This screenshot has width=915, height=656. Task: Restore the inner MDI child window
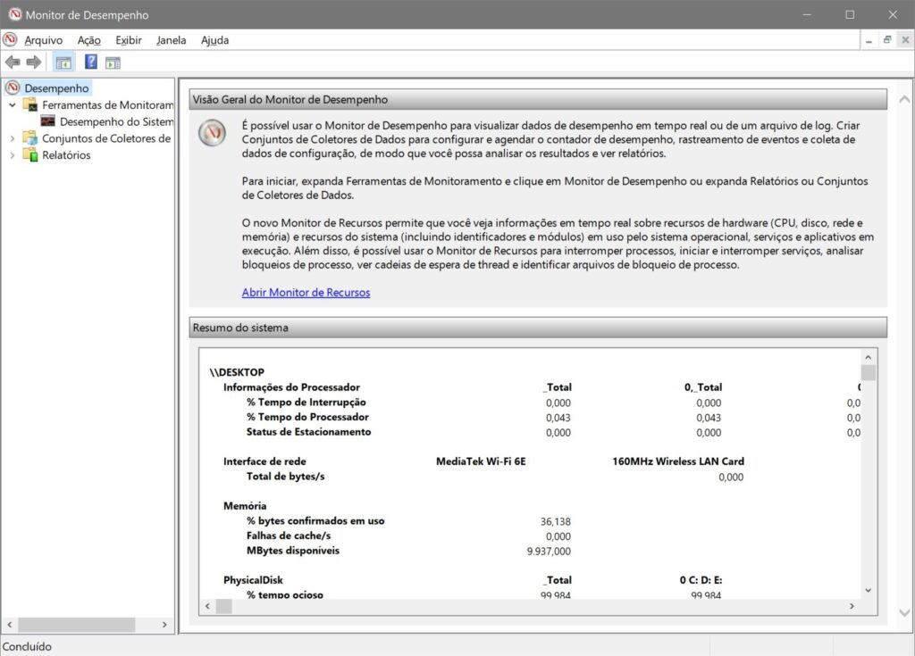click(887, 40)
